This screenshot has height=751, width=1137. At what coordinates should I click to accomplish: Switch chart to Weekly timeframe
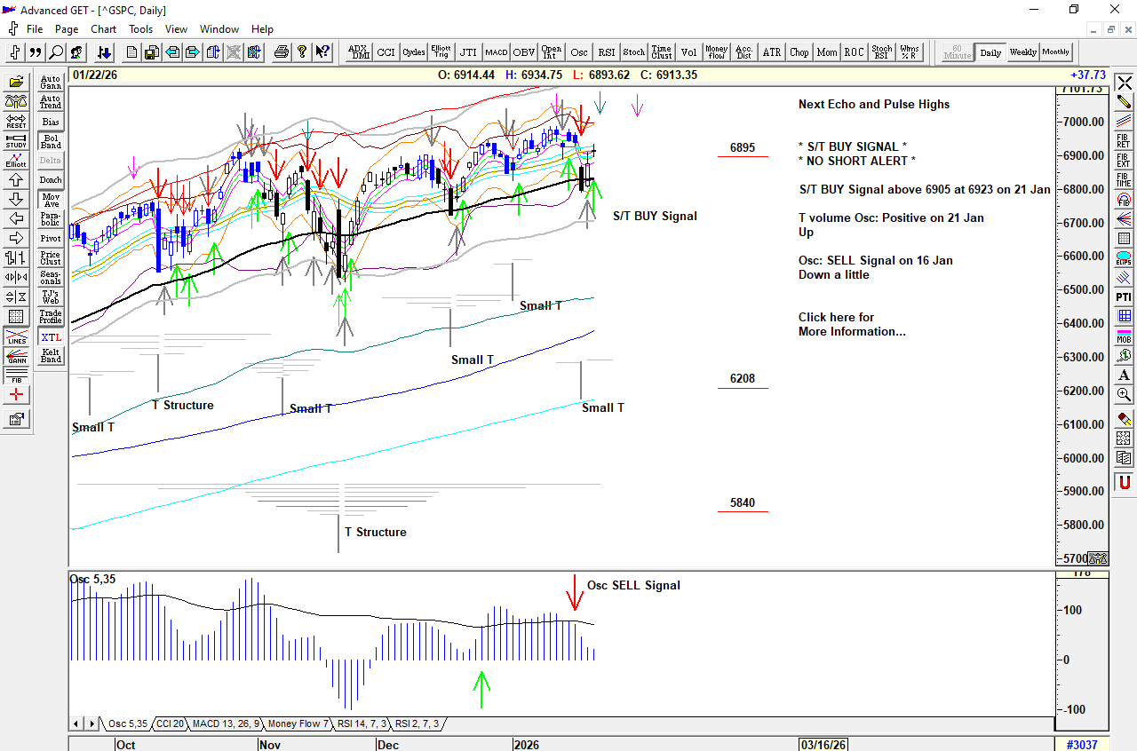tap(1022, 52)
